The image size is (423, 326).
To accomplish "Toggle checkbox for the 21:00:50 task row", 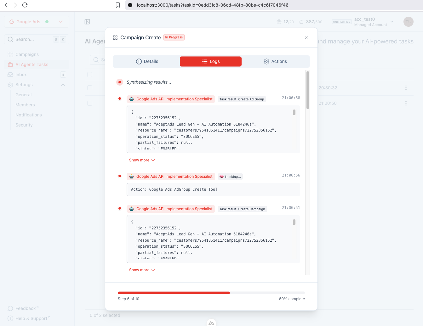I will click(x=90, y=103).
